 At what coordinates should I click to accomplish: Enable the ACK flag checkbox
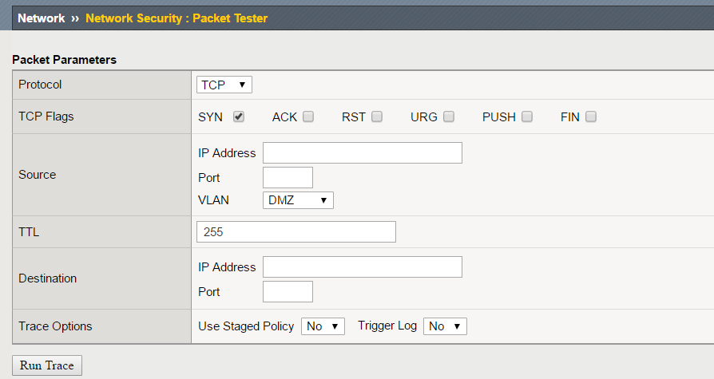[x=308, y=116]
